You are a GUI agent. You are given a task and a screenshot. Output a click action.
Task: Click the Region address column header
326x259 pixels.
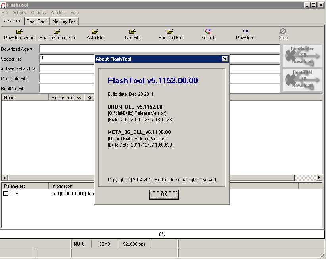(66, 98)
